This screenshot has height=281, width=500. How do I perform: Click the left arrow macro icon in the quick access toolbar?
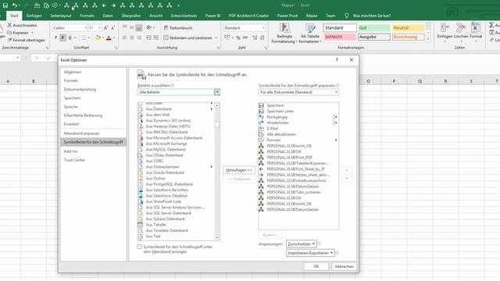pyautogui.click(x=104, y=5)
